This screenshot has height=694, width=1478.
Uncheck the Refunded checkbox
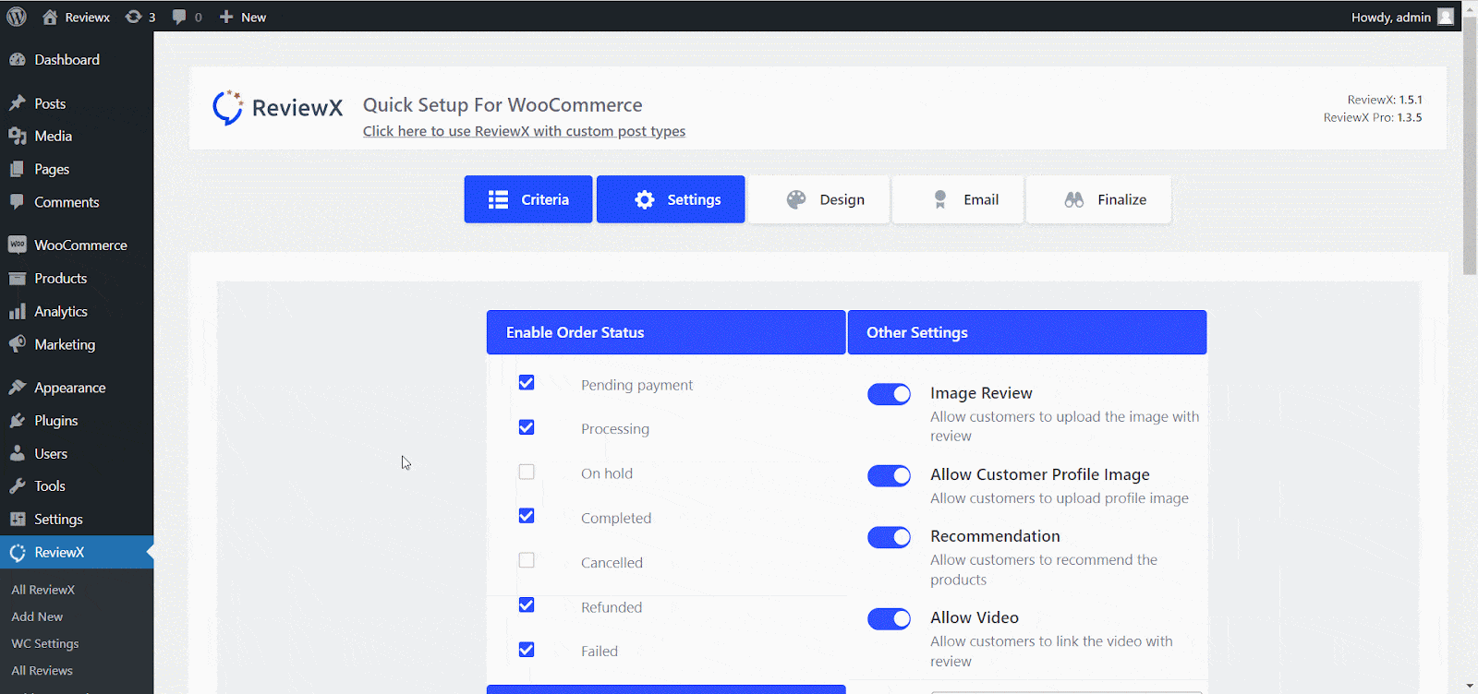(527, 604)
